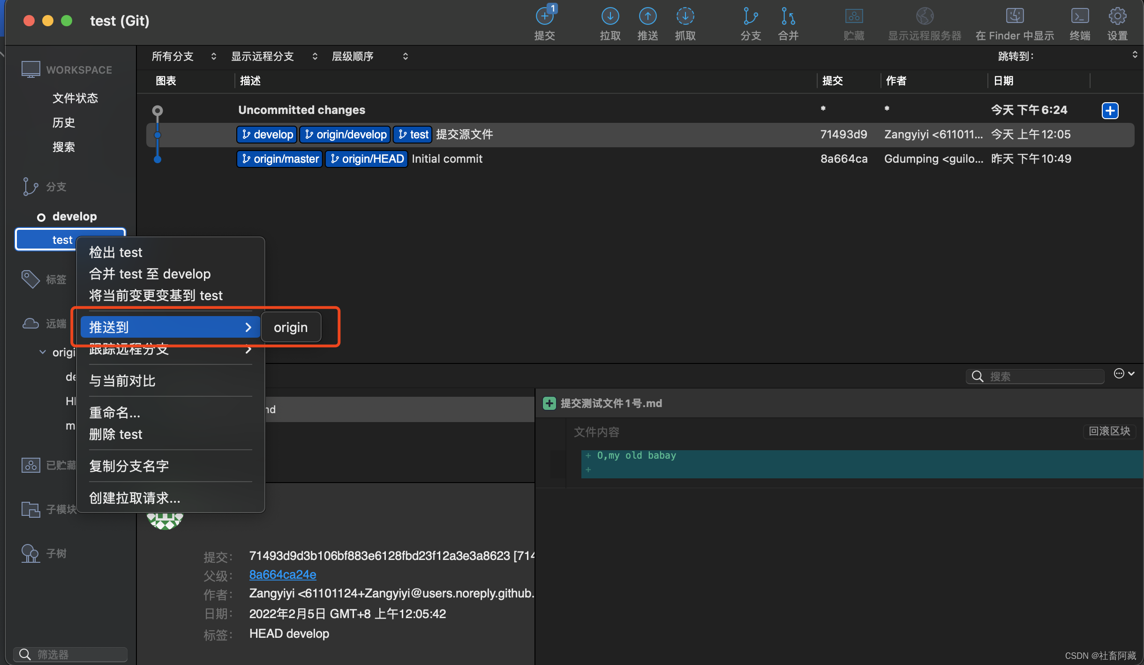The width and height of the screenshot is (1144, 665).
Task: Select 检出 test in context menu
Action: [116, 252]
